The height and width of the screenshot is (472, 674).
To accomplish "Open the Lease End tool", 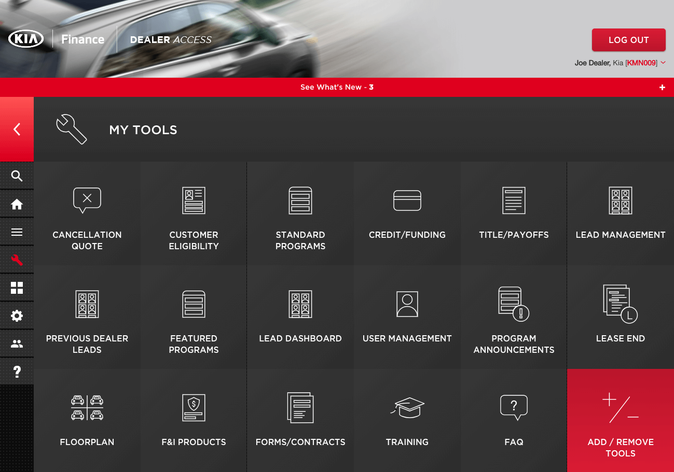I will point(620,316).
